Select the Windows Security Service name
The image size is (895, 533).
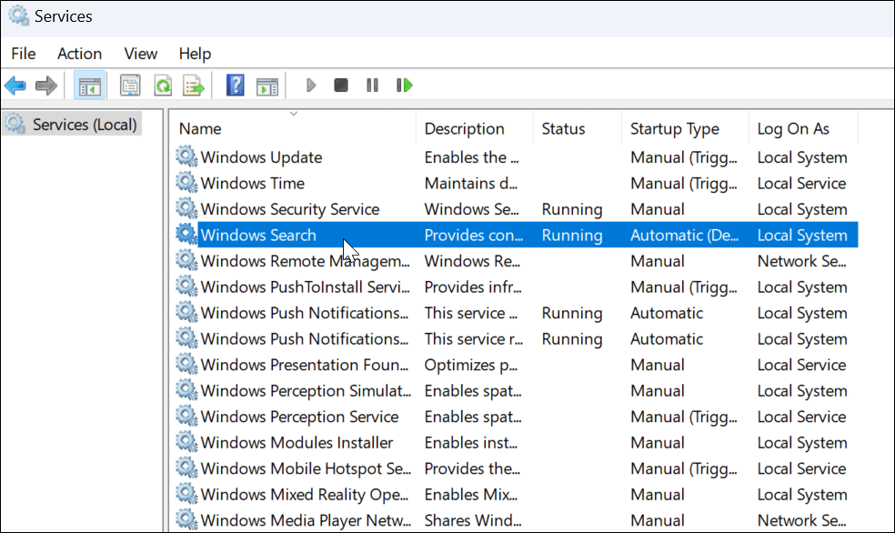pos(290,209)
